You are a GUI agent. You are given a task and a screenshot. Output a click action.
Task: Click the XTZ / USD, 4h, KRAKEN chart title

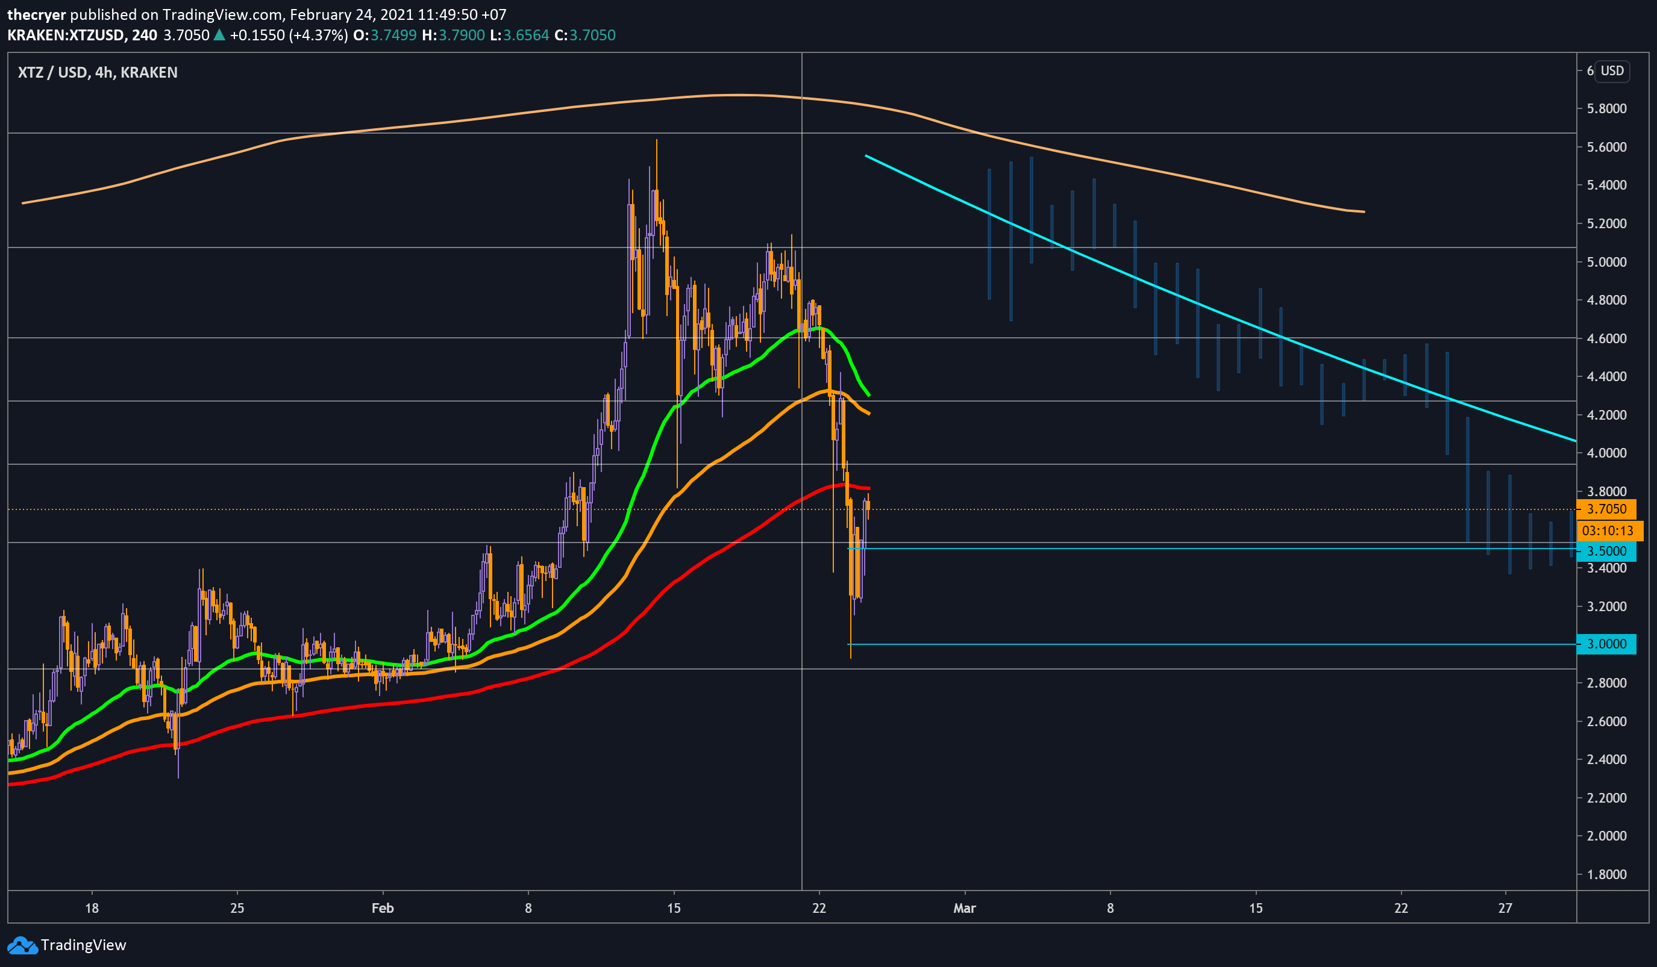[98, 72]
